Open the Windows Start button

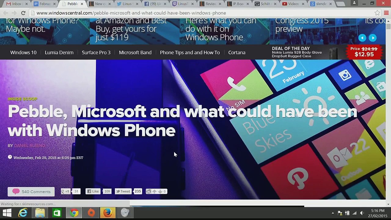[x=7, y=213]
